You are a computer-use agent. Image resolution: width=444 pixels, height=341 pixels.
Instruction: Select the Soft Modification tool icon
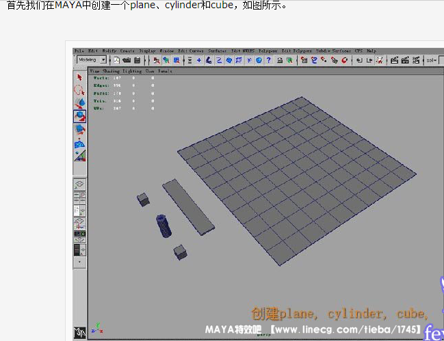tap(80, 143)
